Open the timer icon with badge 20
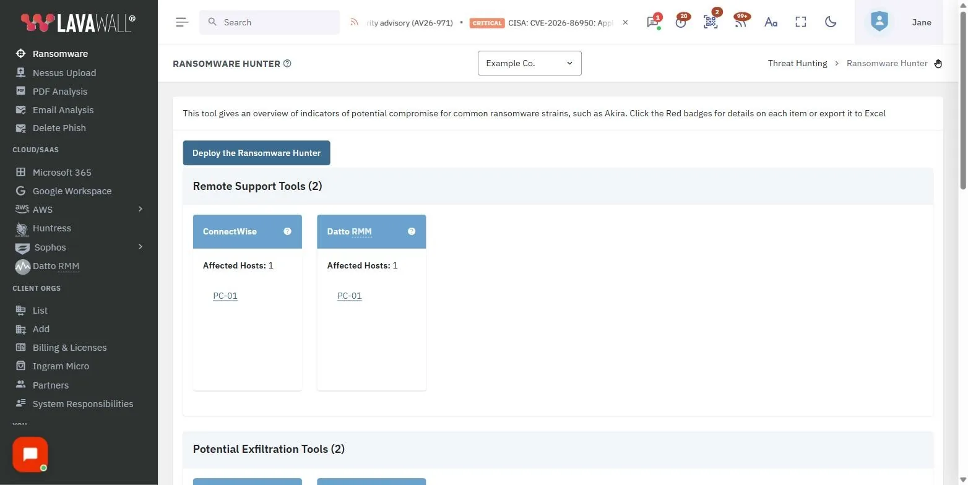This screenshot has width=968, height=485. 681,22
